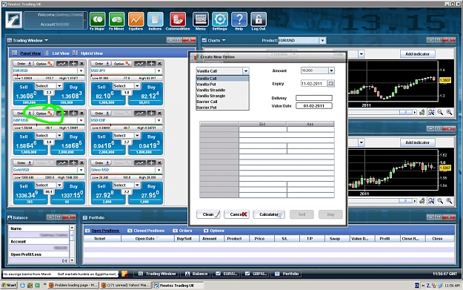Open chart icon on USD/CHF panel

(x=140, y=113)
